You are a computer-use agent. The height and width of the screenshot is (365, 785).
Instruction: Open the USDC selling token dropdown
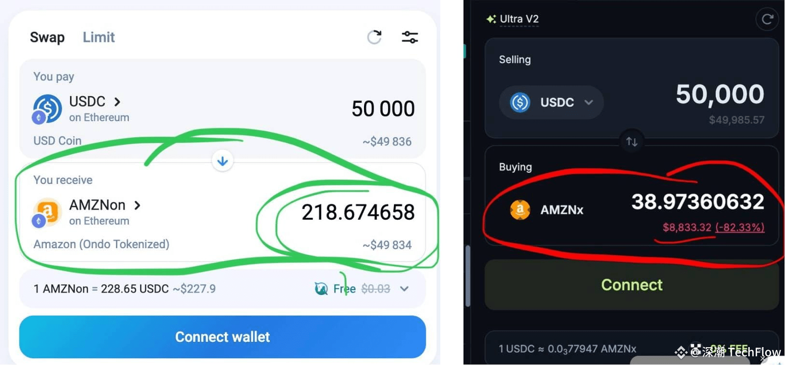point(551,102)
